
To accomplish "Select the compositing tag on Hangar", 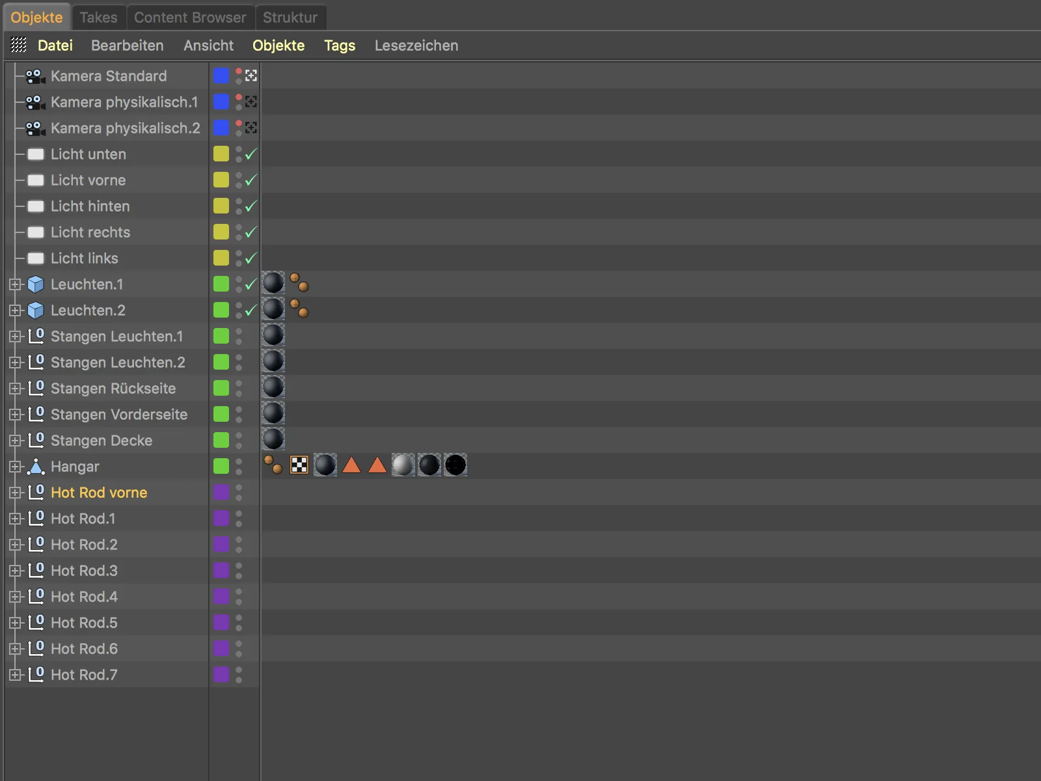I will point(273,465).
